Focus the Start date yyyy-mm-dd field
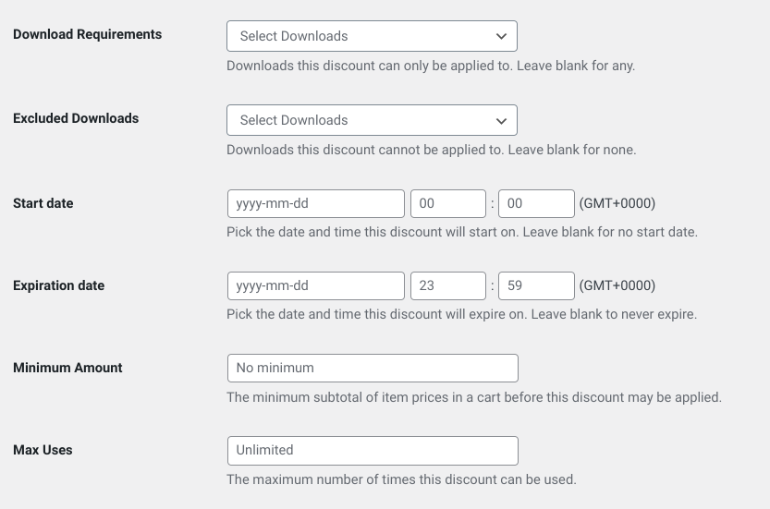The image size is (770, 509). 315,203
